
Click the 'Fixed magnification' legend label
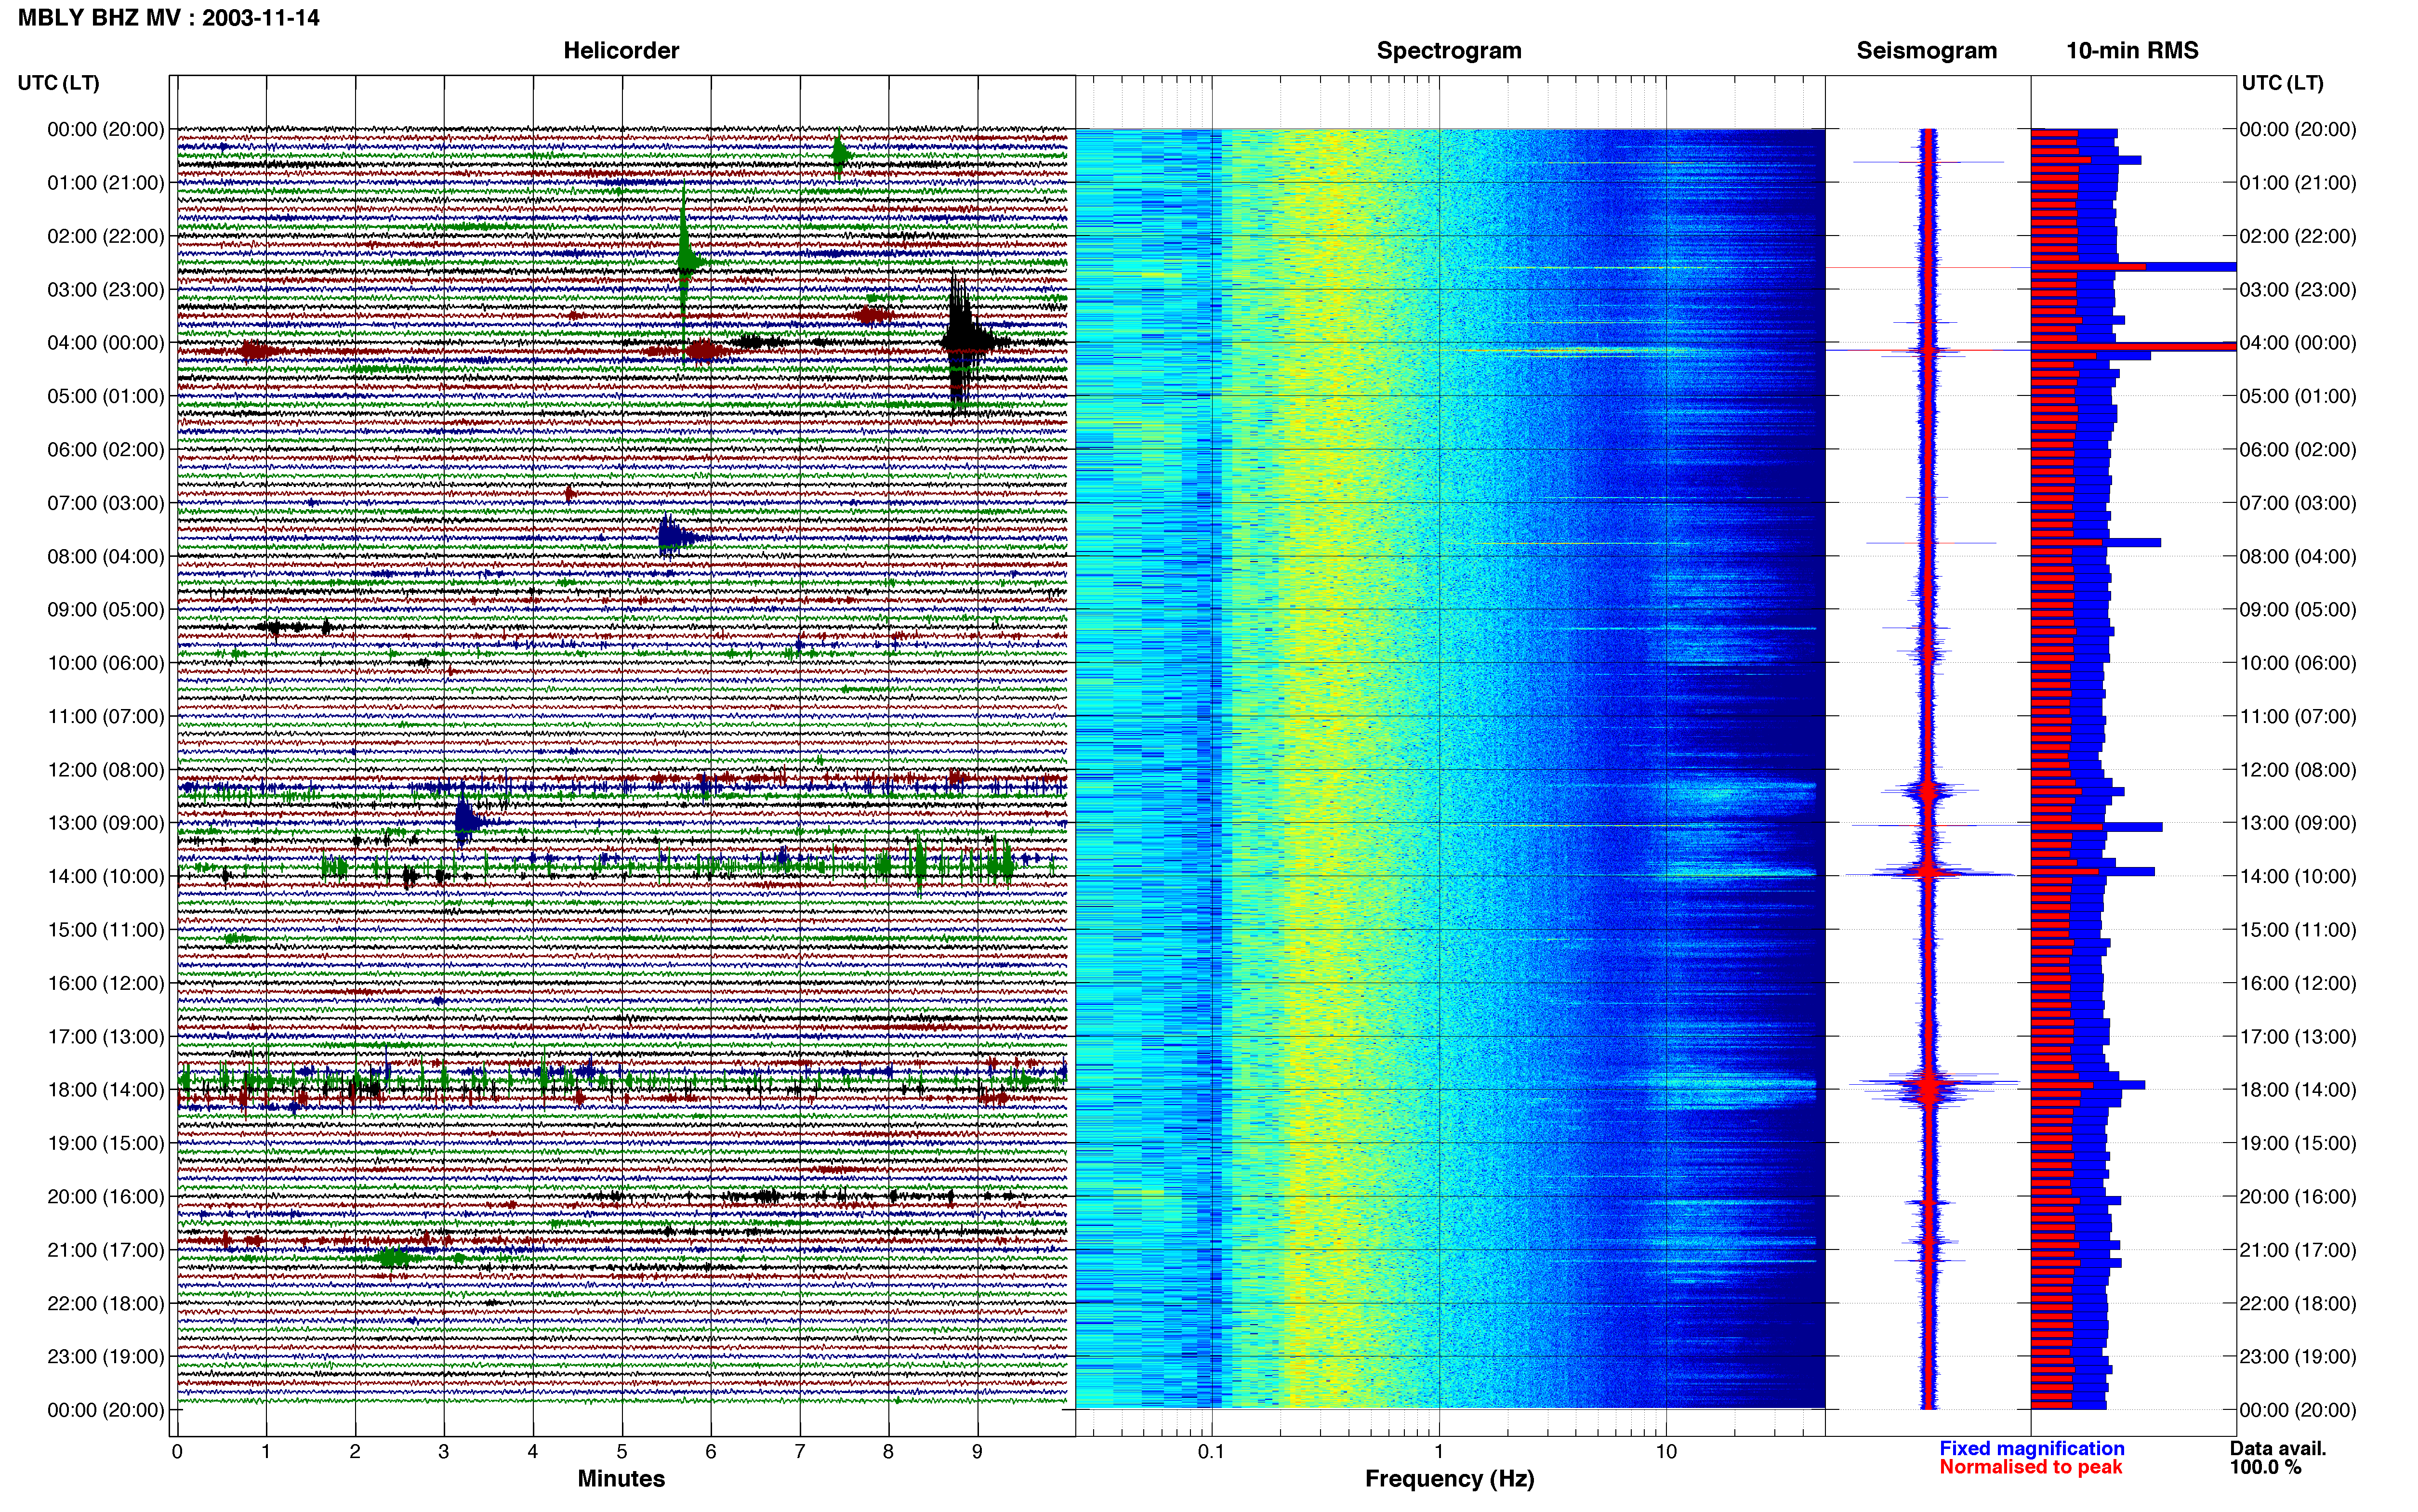click(x=2031, y=1448)
